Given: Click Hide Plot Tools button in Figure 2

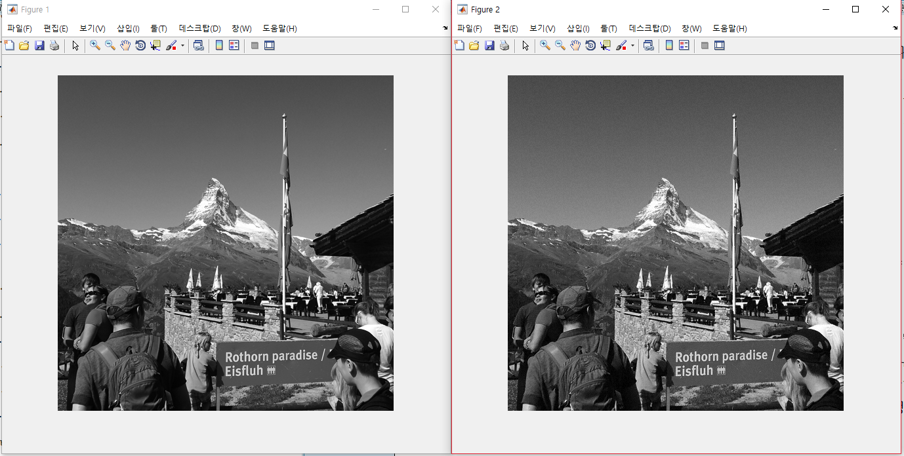Looking at the screenshot, I should coord(705,46).
